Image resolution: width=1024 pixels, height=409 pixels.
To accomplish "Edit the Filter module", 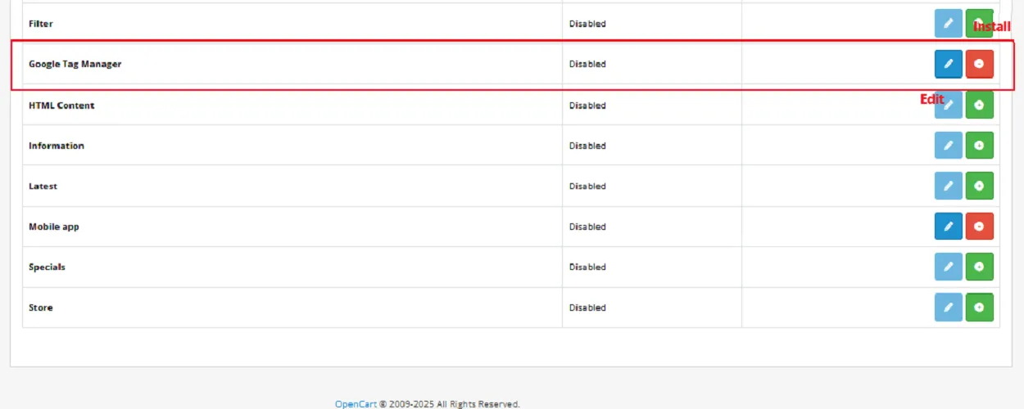I will point(948,24).
